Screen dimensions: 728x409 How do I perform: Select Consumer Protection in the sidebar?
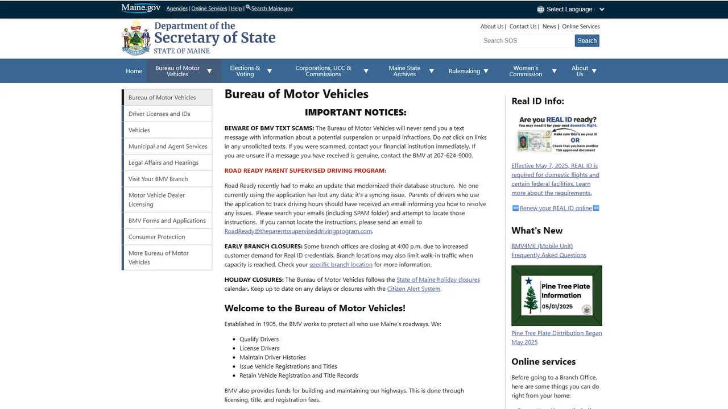[x=167, y=237]
